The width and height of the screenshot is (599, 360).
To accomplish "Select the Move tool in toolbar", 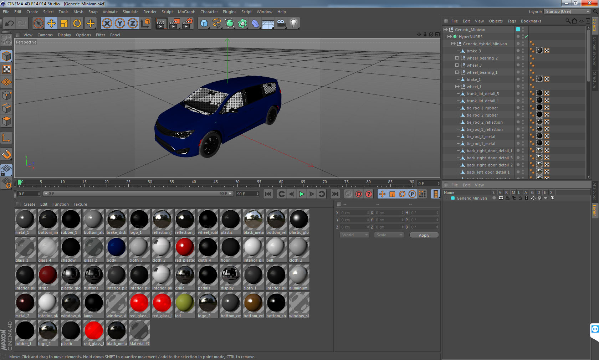I will click(x=51, y=24).
